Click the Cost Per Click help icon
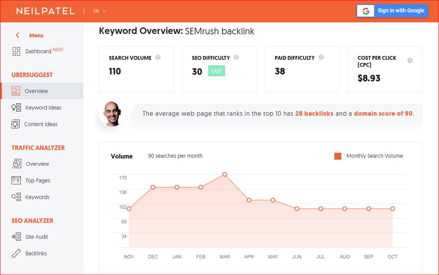439x275 pixels. [x=410, y=61]
